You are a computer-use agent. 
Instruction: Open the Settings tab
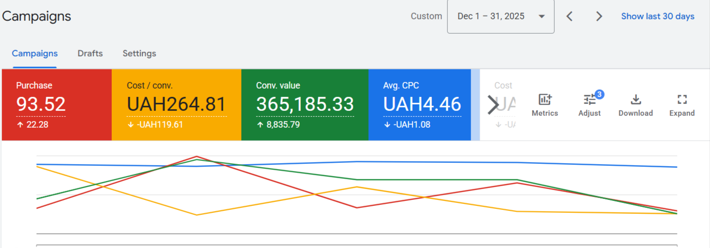[x=139, y=53]
